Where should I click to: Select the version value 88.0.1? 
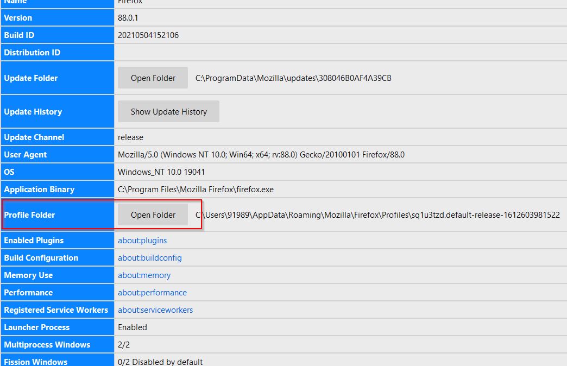point(128,18)
